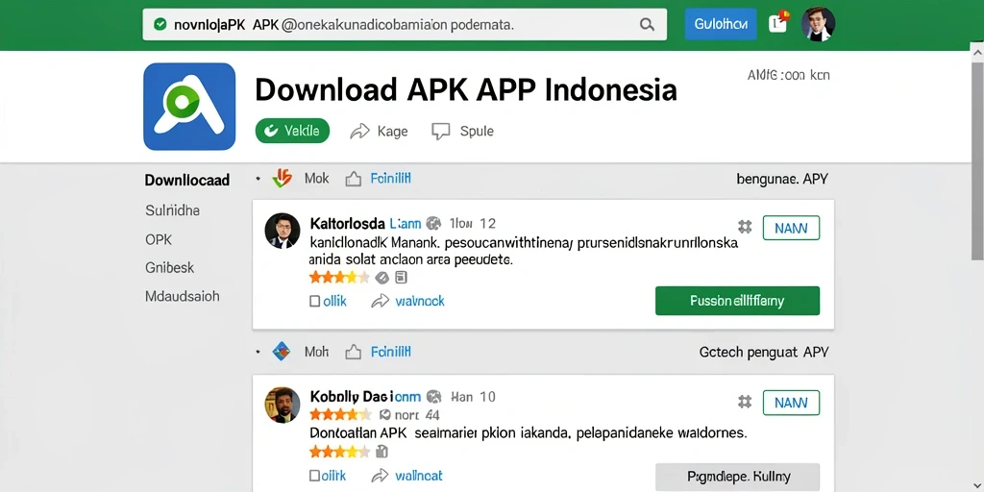The width and height of the screenshot is (984, 492).
Task: Click the scrollbar up arrow
Action: pyautogui.click(x=977, y=52)
